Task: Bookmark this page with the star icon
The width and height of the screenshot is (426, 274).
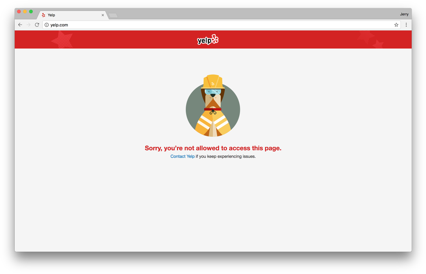Action: [396, 25]
